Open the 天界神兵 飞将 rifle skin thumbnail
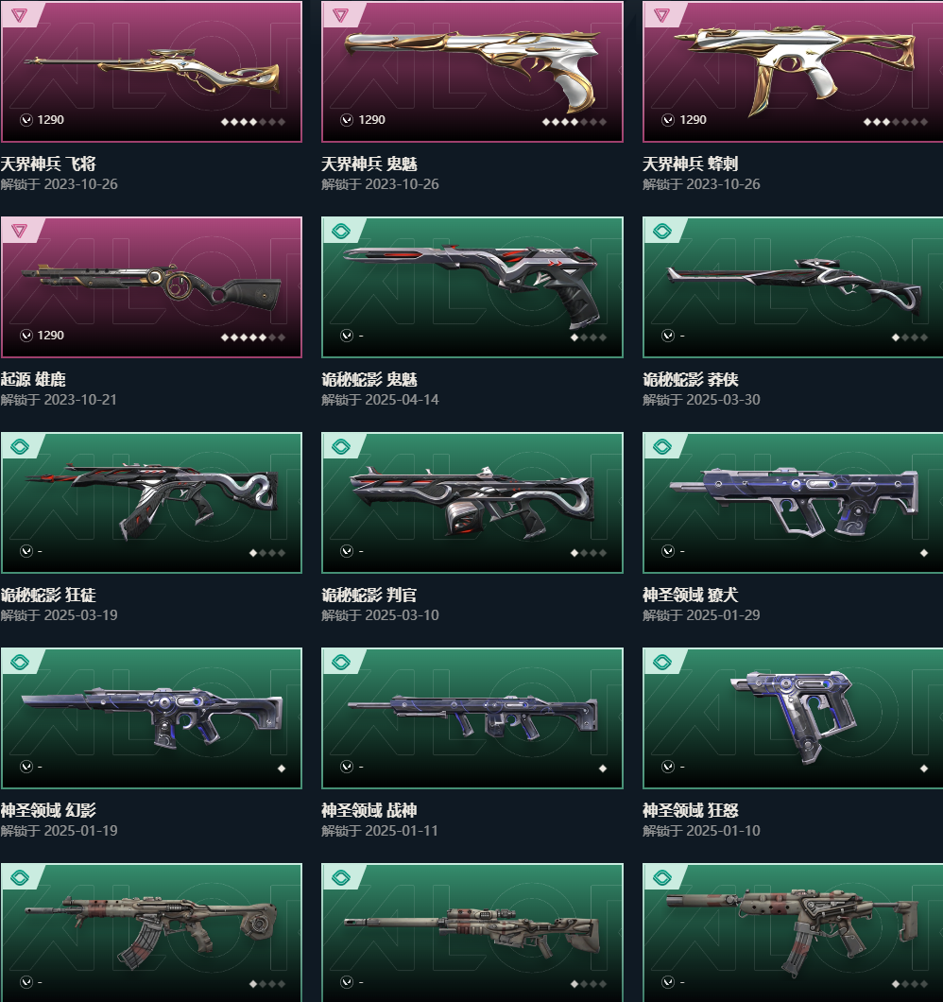This screenshot has height=1002, width=943. [151, 72]
